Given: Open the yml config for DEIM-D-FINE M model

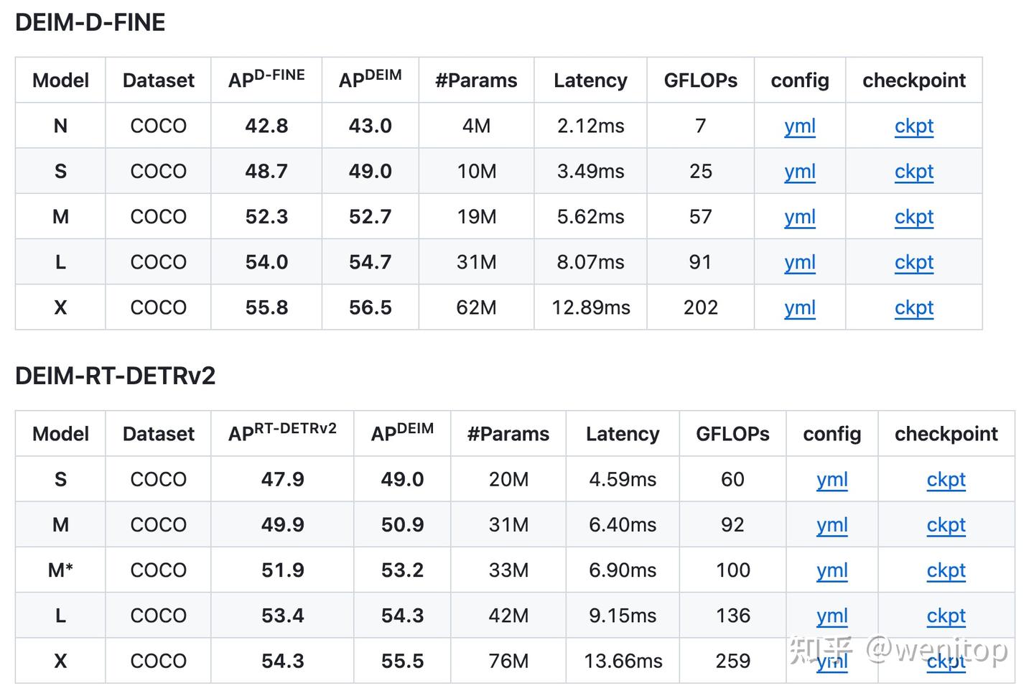Looking at the screenshot, I should point(800,217).
